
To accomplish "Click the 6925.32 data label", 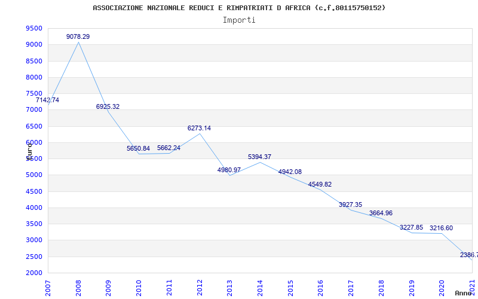I will pyautogui.click(x=108, y=107).
